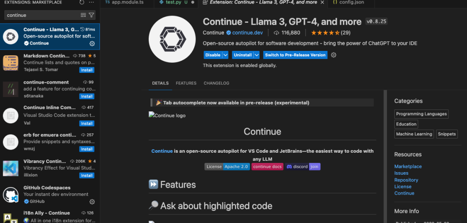
Task: Select the Snippets category
Action: point(447,134)
